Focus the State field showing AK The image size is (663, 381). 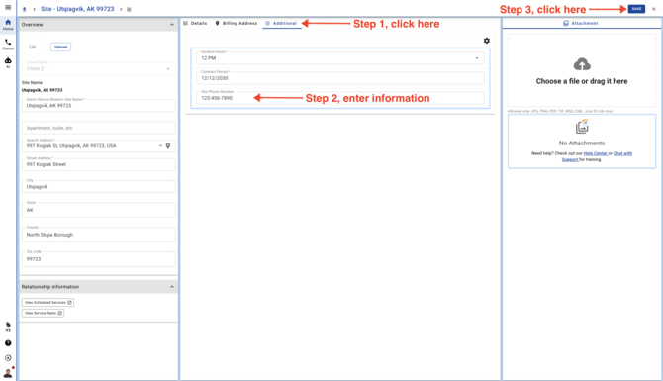click(99, 210)
